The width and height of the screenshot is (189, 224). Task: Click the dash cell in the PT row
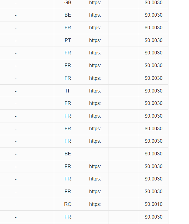pyautogui.click(x=15, y=41)
